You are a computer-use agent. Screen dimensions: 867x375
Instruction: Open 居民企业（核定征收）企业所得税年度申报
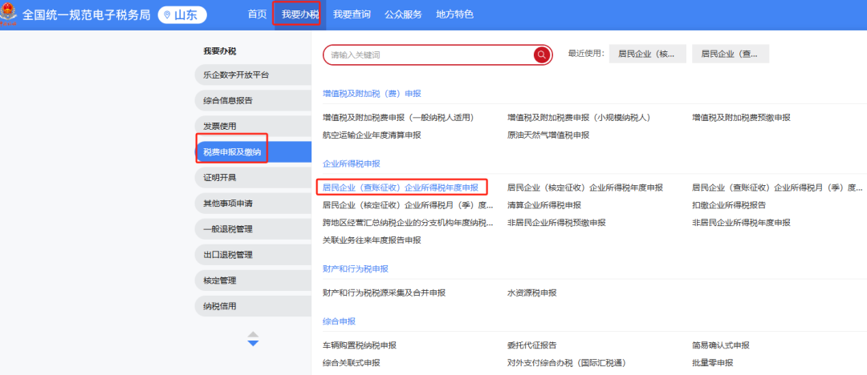point(585,187)
